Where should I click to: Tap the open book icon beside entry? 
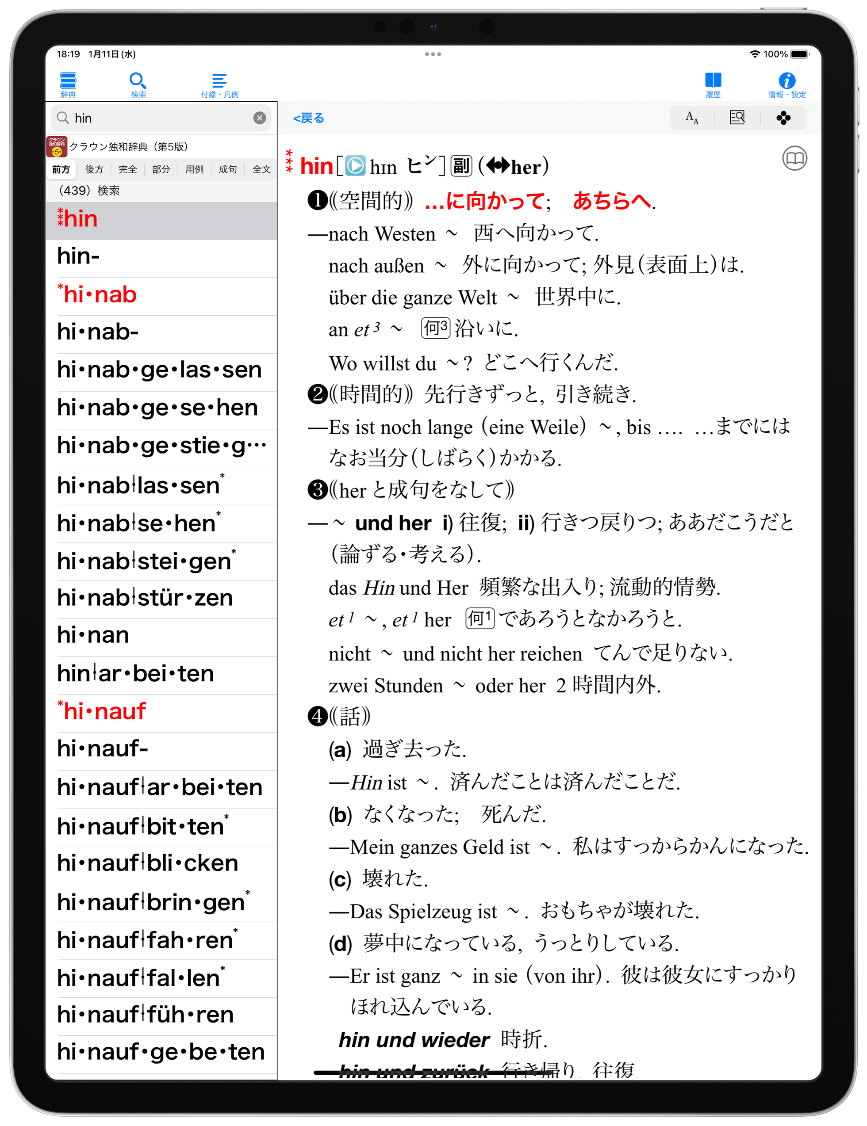coord(794,158)
